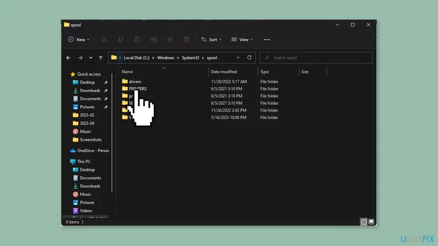Expand chevron after Windows in path
The height and width of the screenshot is (246, 438).
point(178,58)
